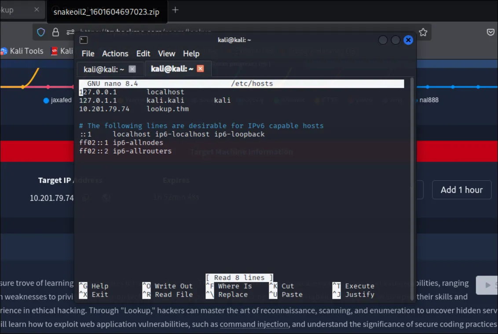498x334 pixels.
Task: Click the 'Write Out' shortcut label in nano
Action: tap(173, 286)
